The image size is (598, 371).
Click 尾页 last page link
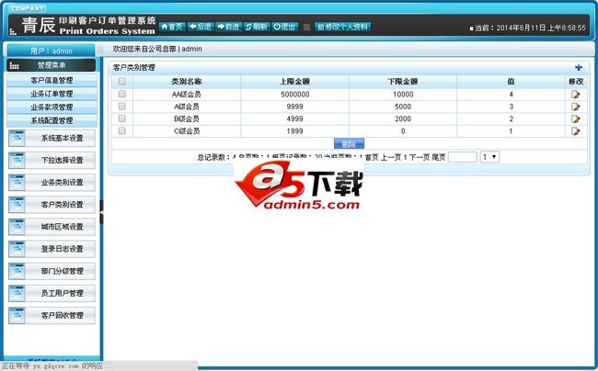439,157
